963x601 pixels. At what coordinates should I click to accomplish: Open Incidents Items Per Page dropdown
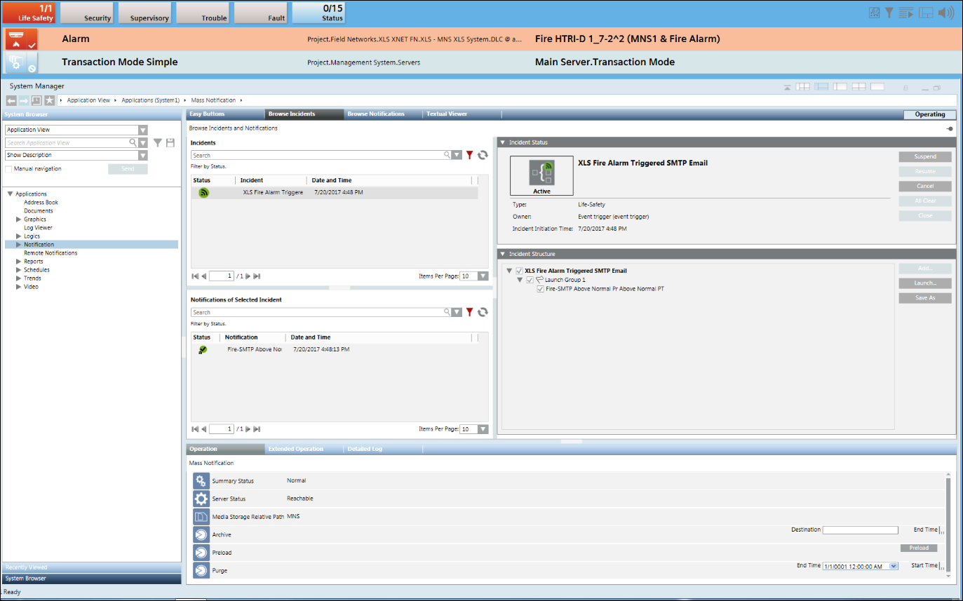click(x=483, y=276)
